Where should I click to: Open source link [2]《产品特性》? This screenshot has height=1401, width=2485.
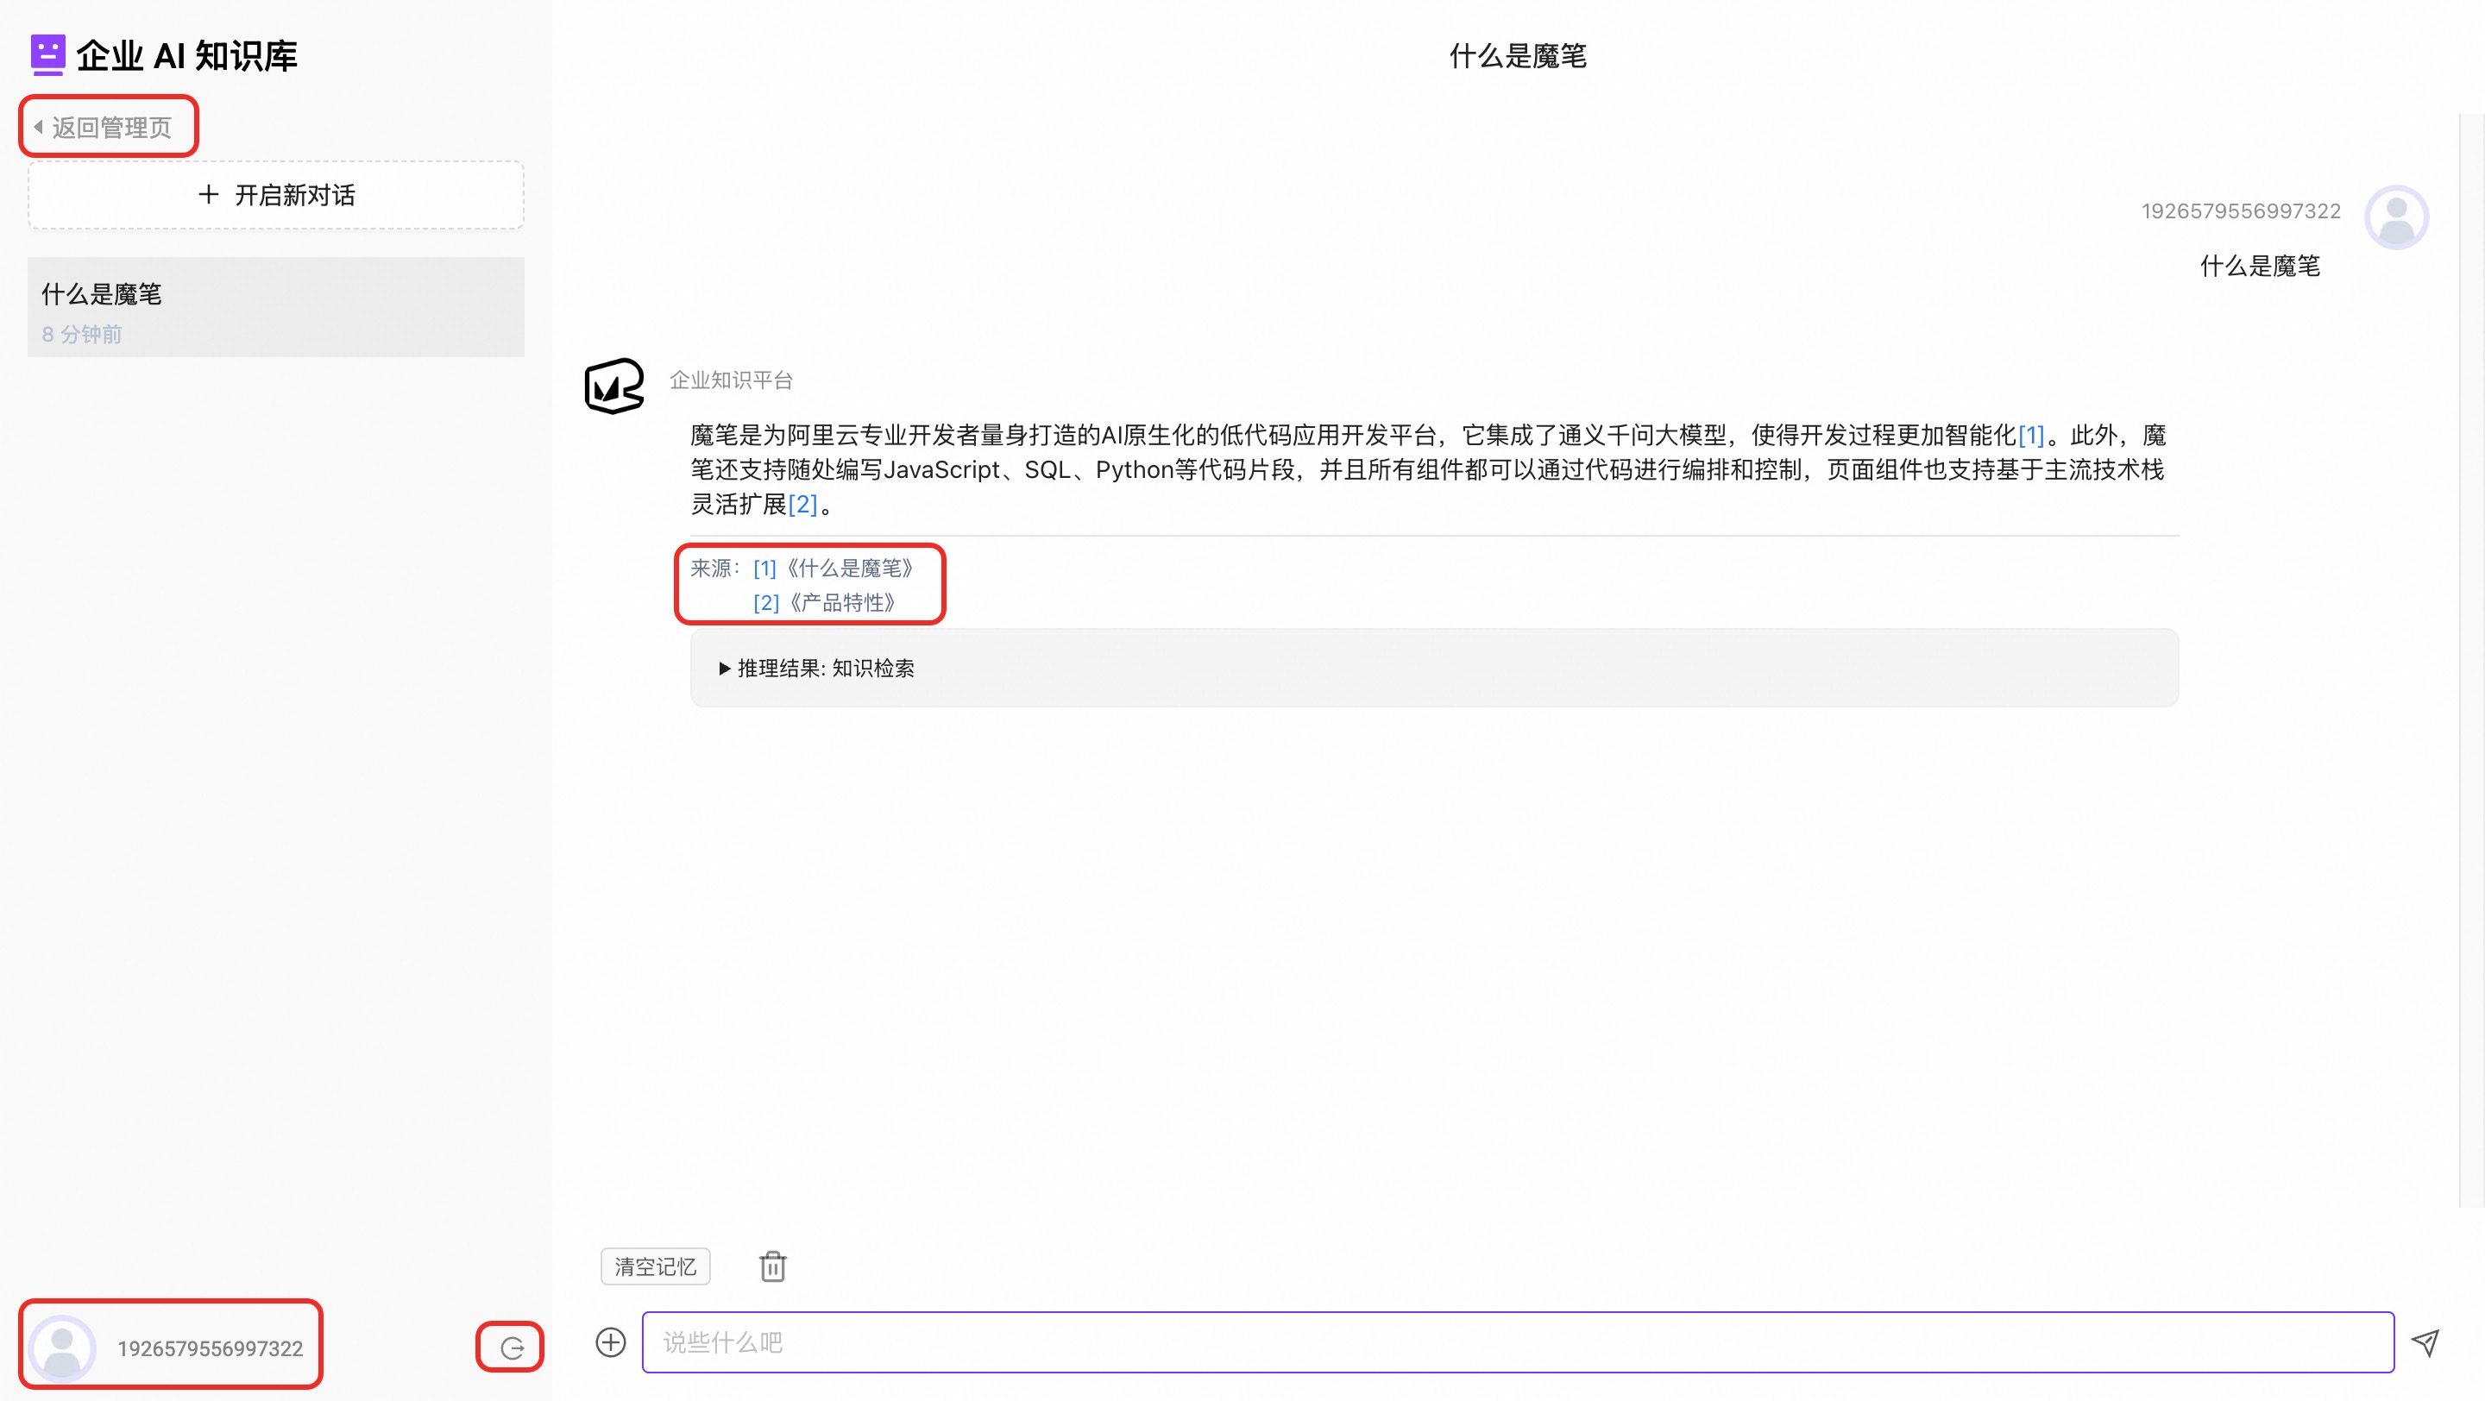[826, 603]
